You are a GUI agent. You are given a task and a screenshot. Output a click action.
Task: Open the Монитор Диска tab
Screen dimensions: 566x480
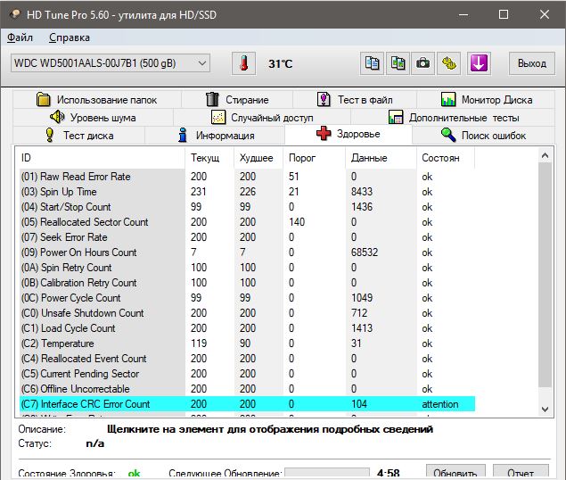(x=486, y=99)
